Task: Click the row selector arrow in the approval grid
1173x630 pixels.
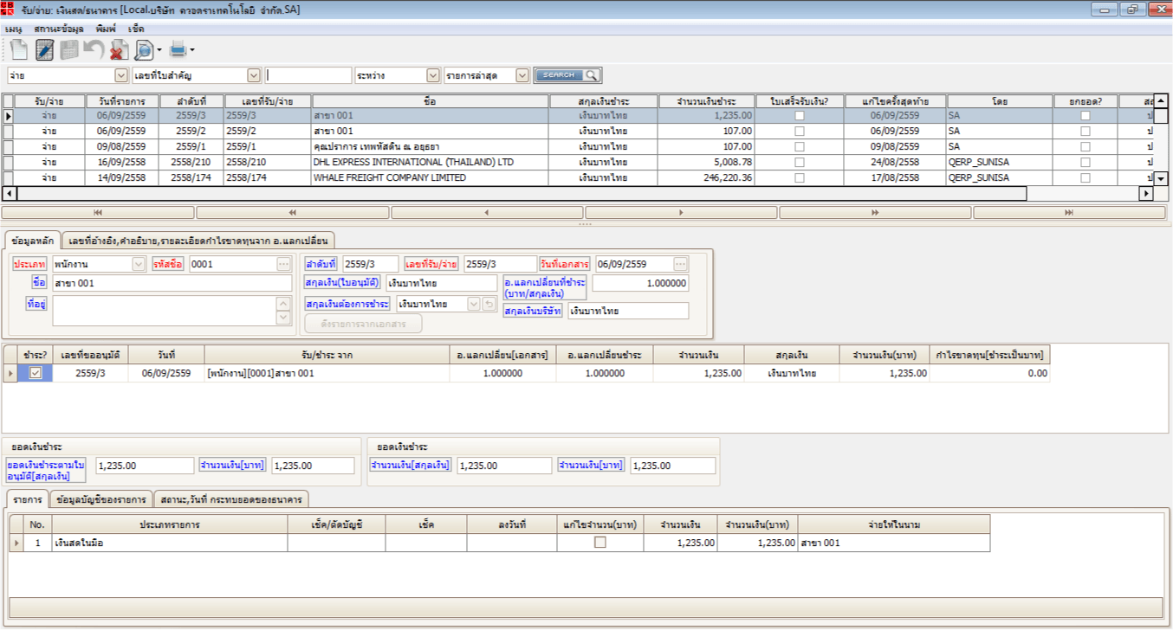Action: [x=10, y=373]
